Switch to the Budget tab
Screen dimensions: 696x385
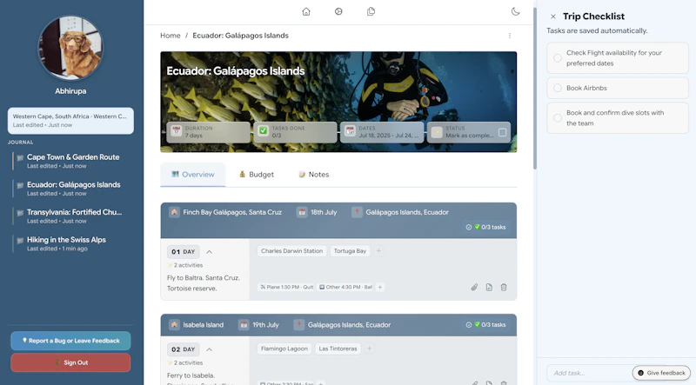pyautogui.click(x=257, y=175)
